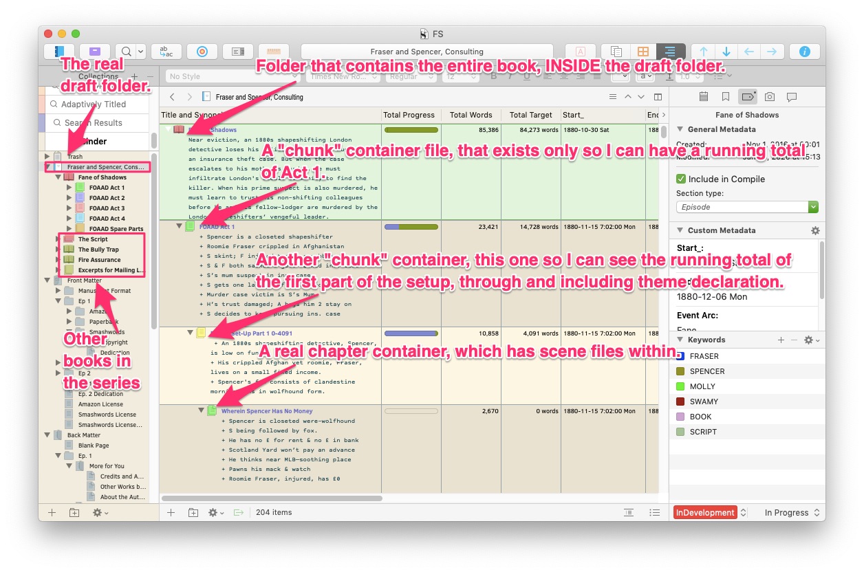This screenshot has height=572, width=864.
Task: Open Keywords gear options menu
Action: [810, 340]
